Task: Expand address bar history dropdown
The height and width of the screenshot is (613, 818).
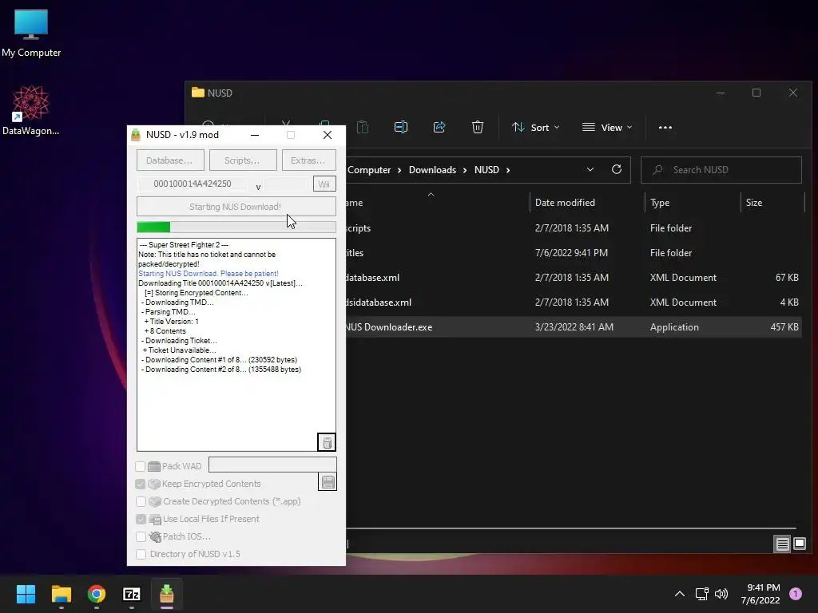Action: (590, 169)
